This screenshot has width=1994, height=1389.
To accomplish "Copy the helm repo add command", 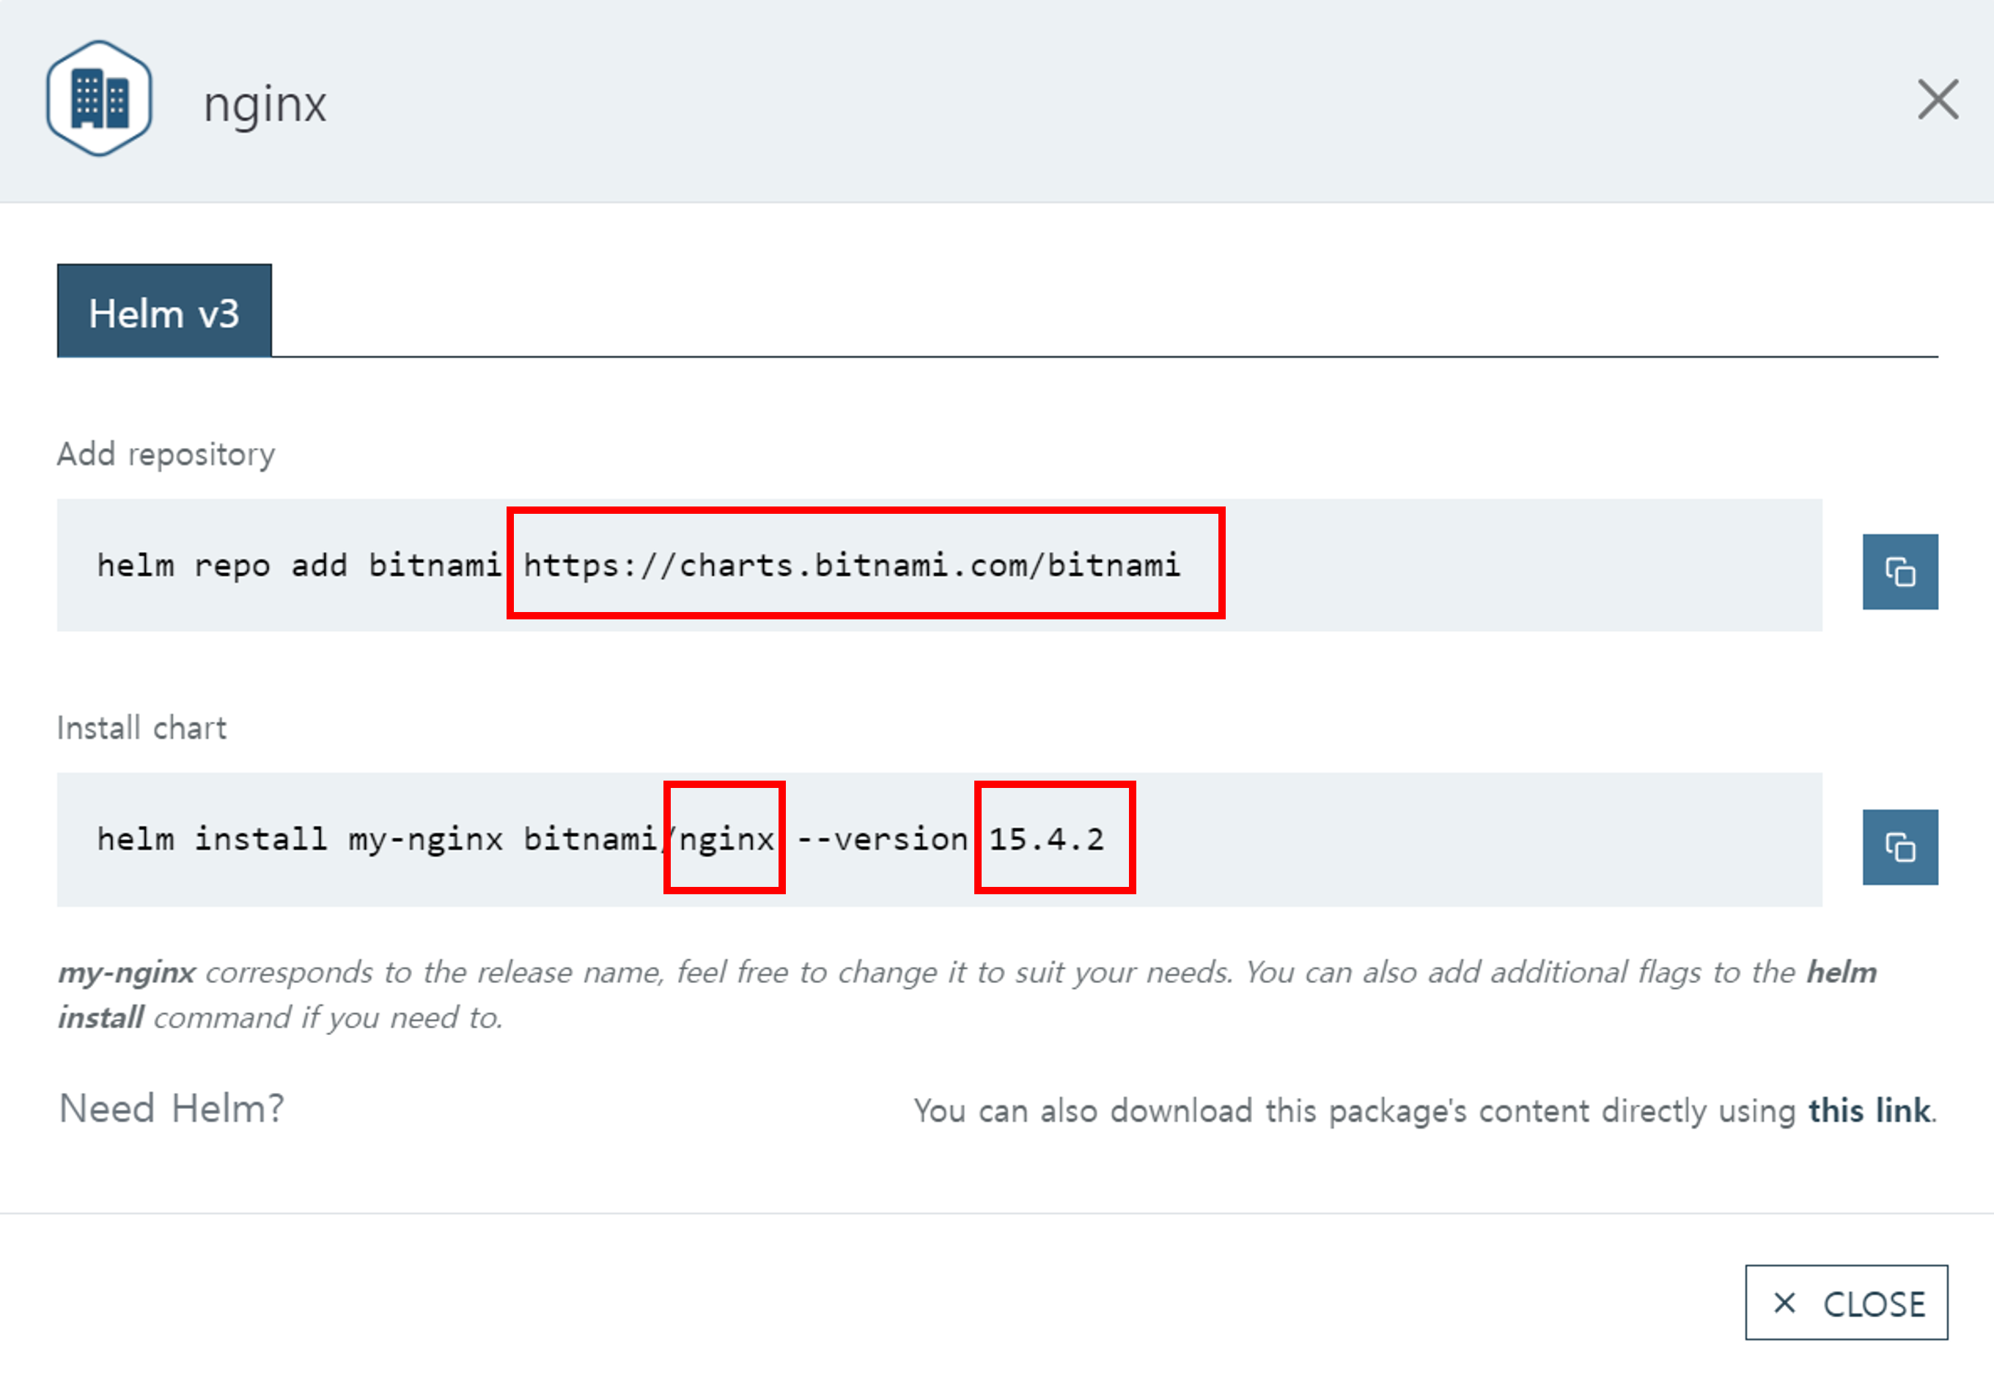I will click(1899, 572).
